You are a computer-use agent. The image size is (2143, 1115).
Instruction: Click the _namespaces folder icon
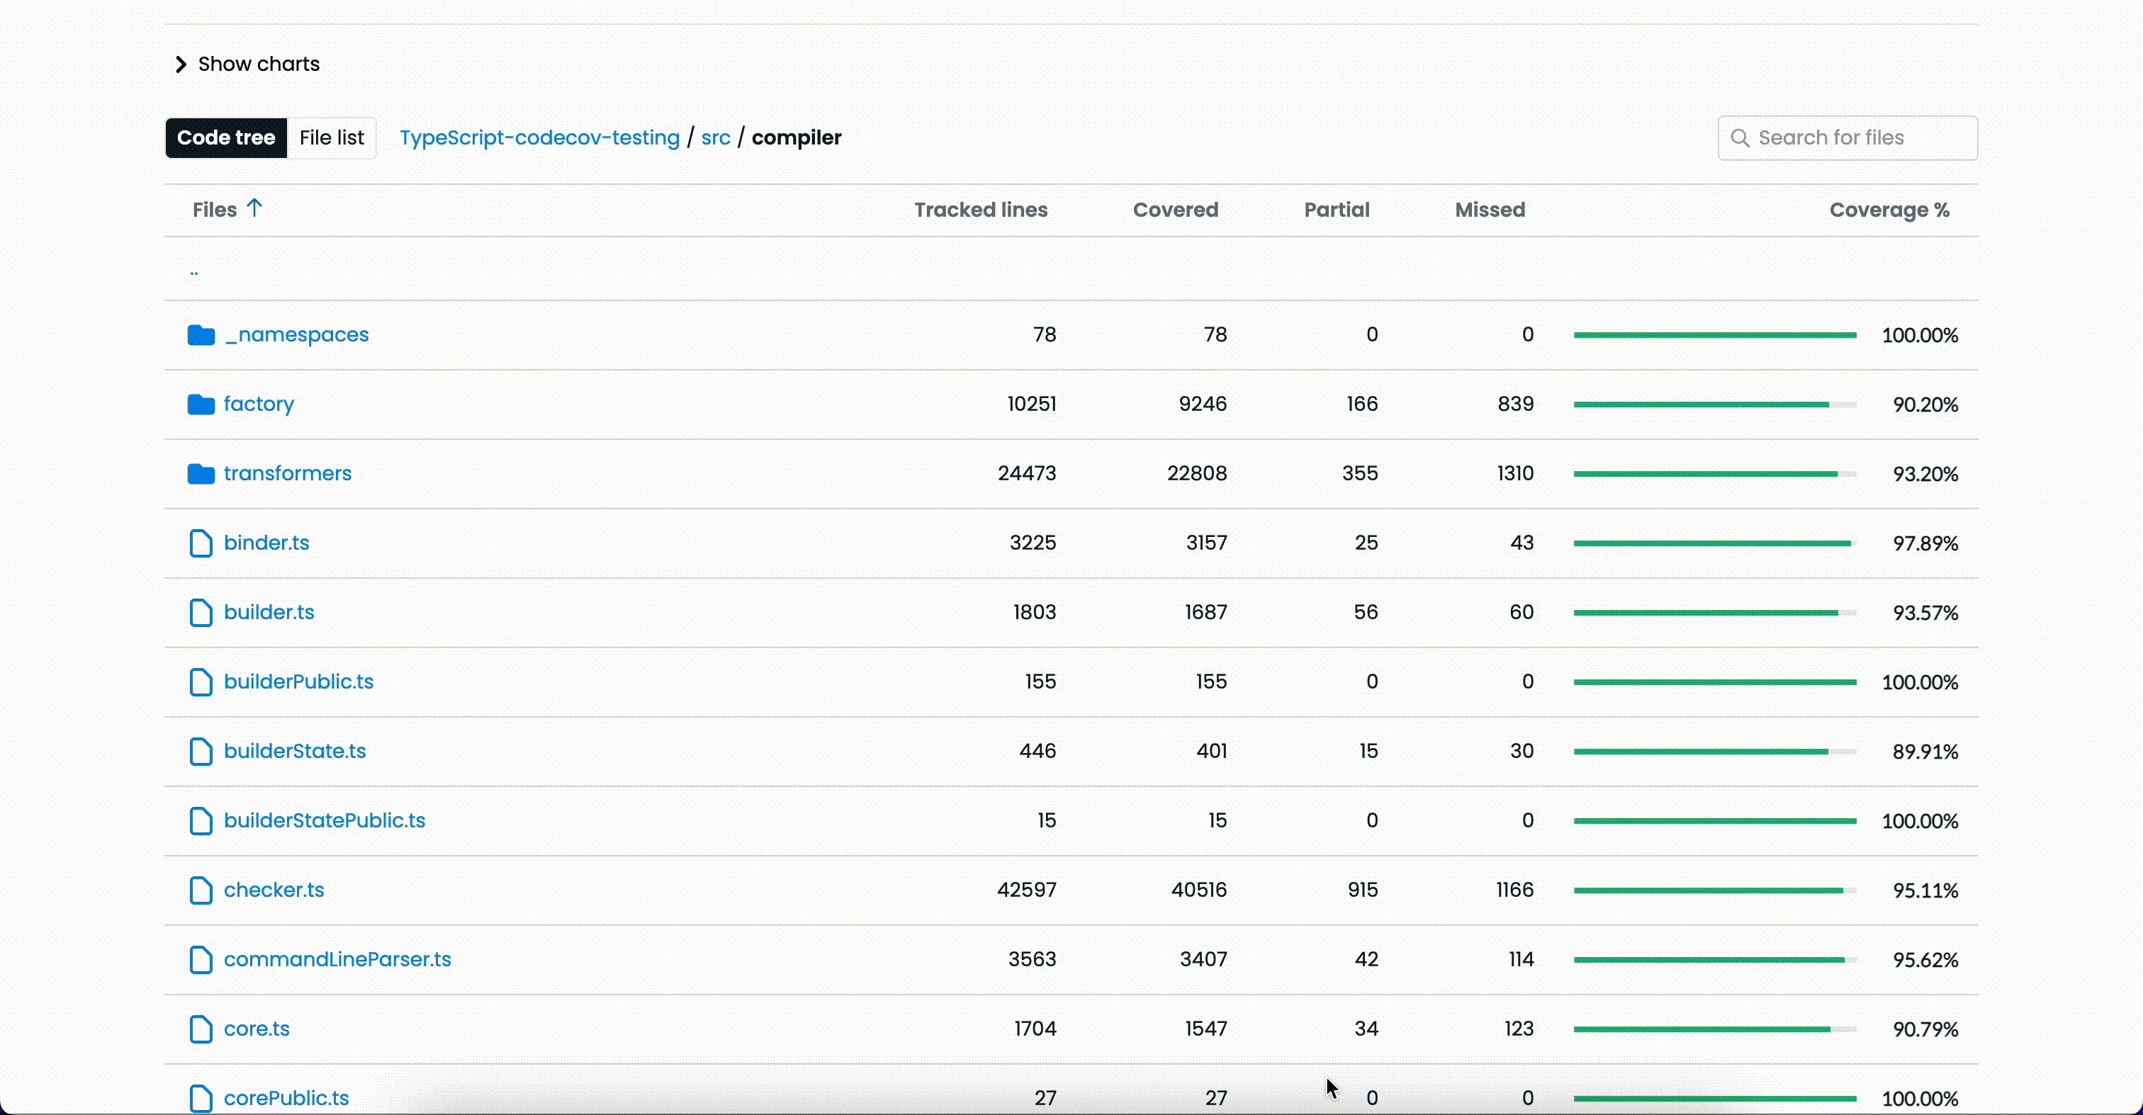click(201, 335)
